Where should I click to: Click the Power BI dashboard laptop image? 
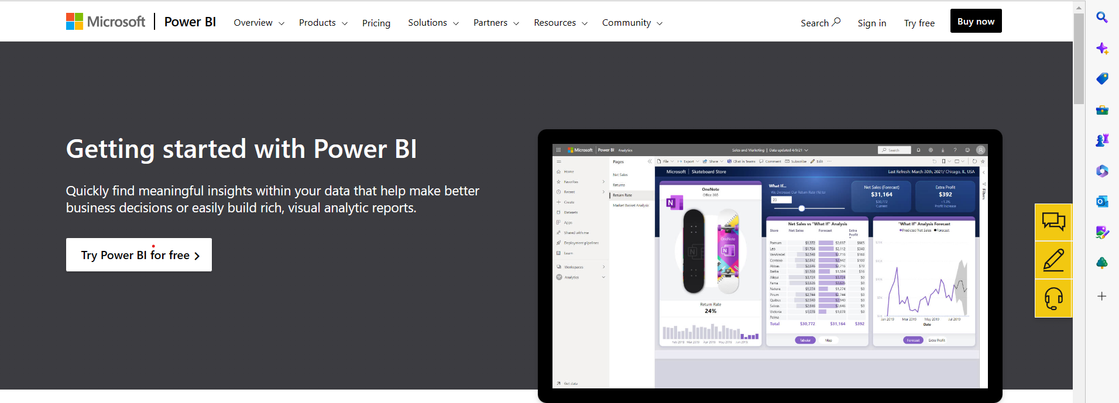coord(770,266)
